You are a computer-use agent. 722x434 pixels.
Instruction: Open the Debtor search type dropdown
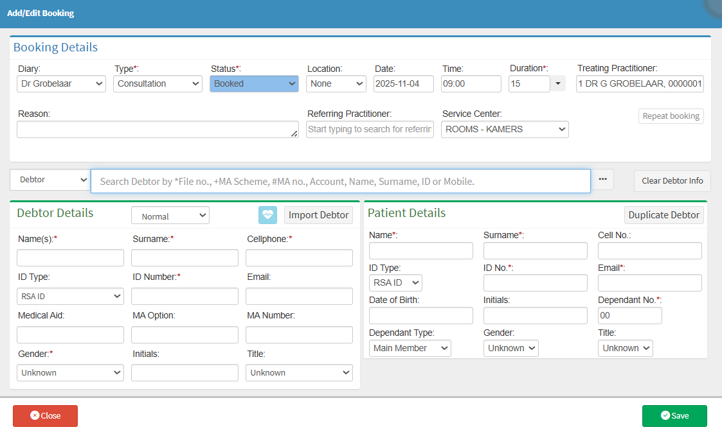[50, 180]
